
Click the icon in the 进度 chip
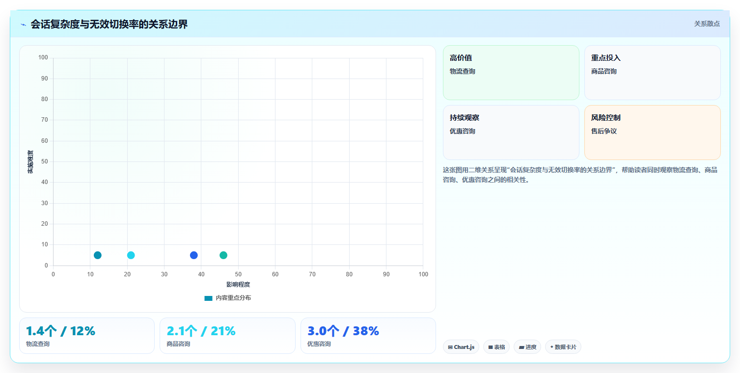(521, 347)
